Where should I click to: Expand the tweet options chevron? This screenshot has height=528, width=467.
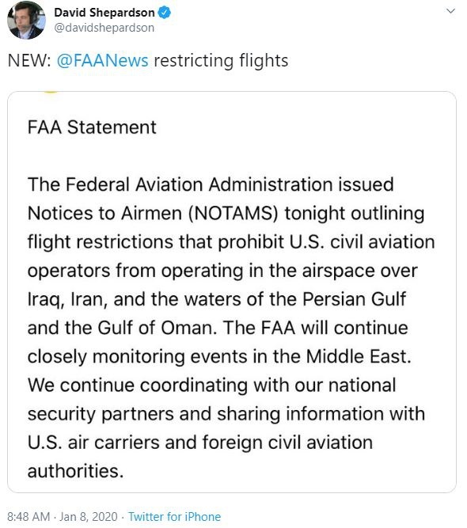point(450,11)
